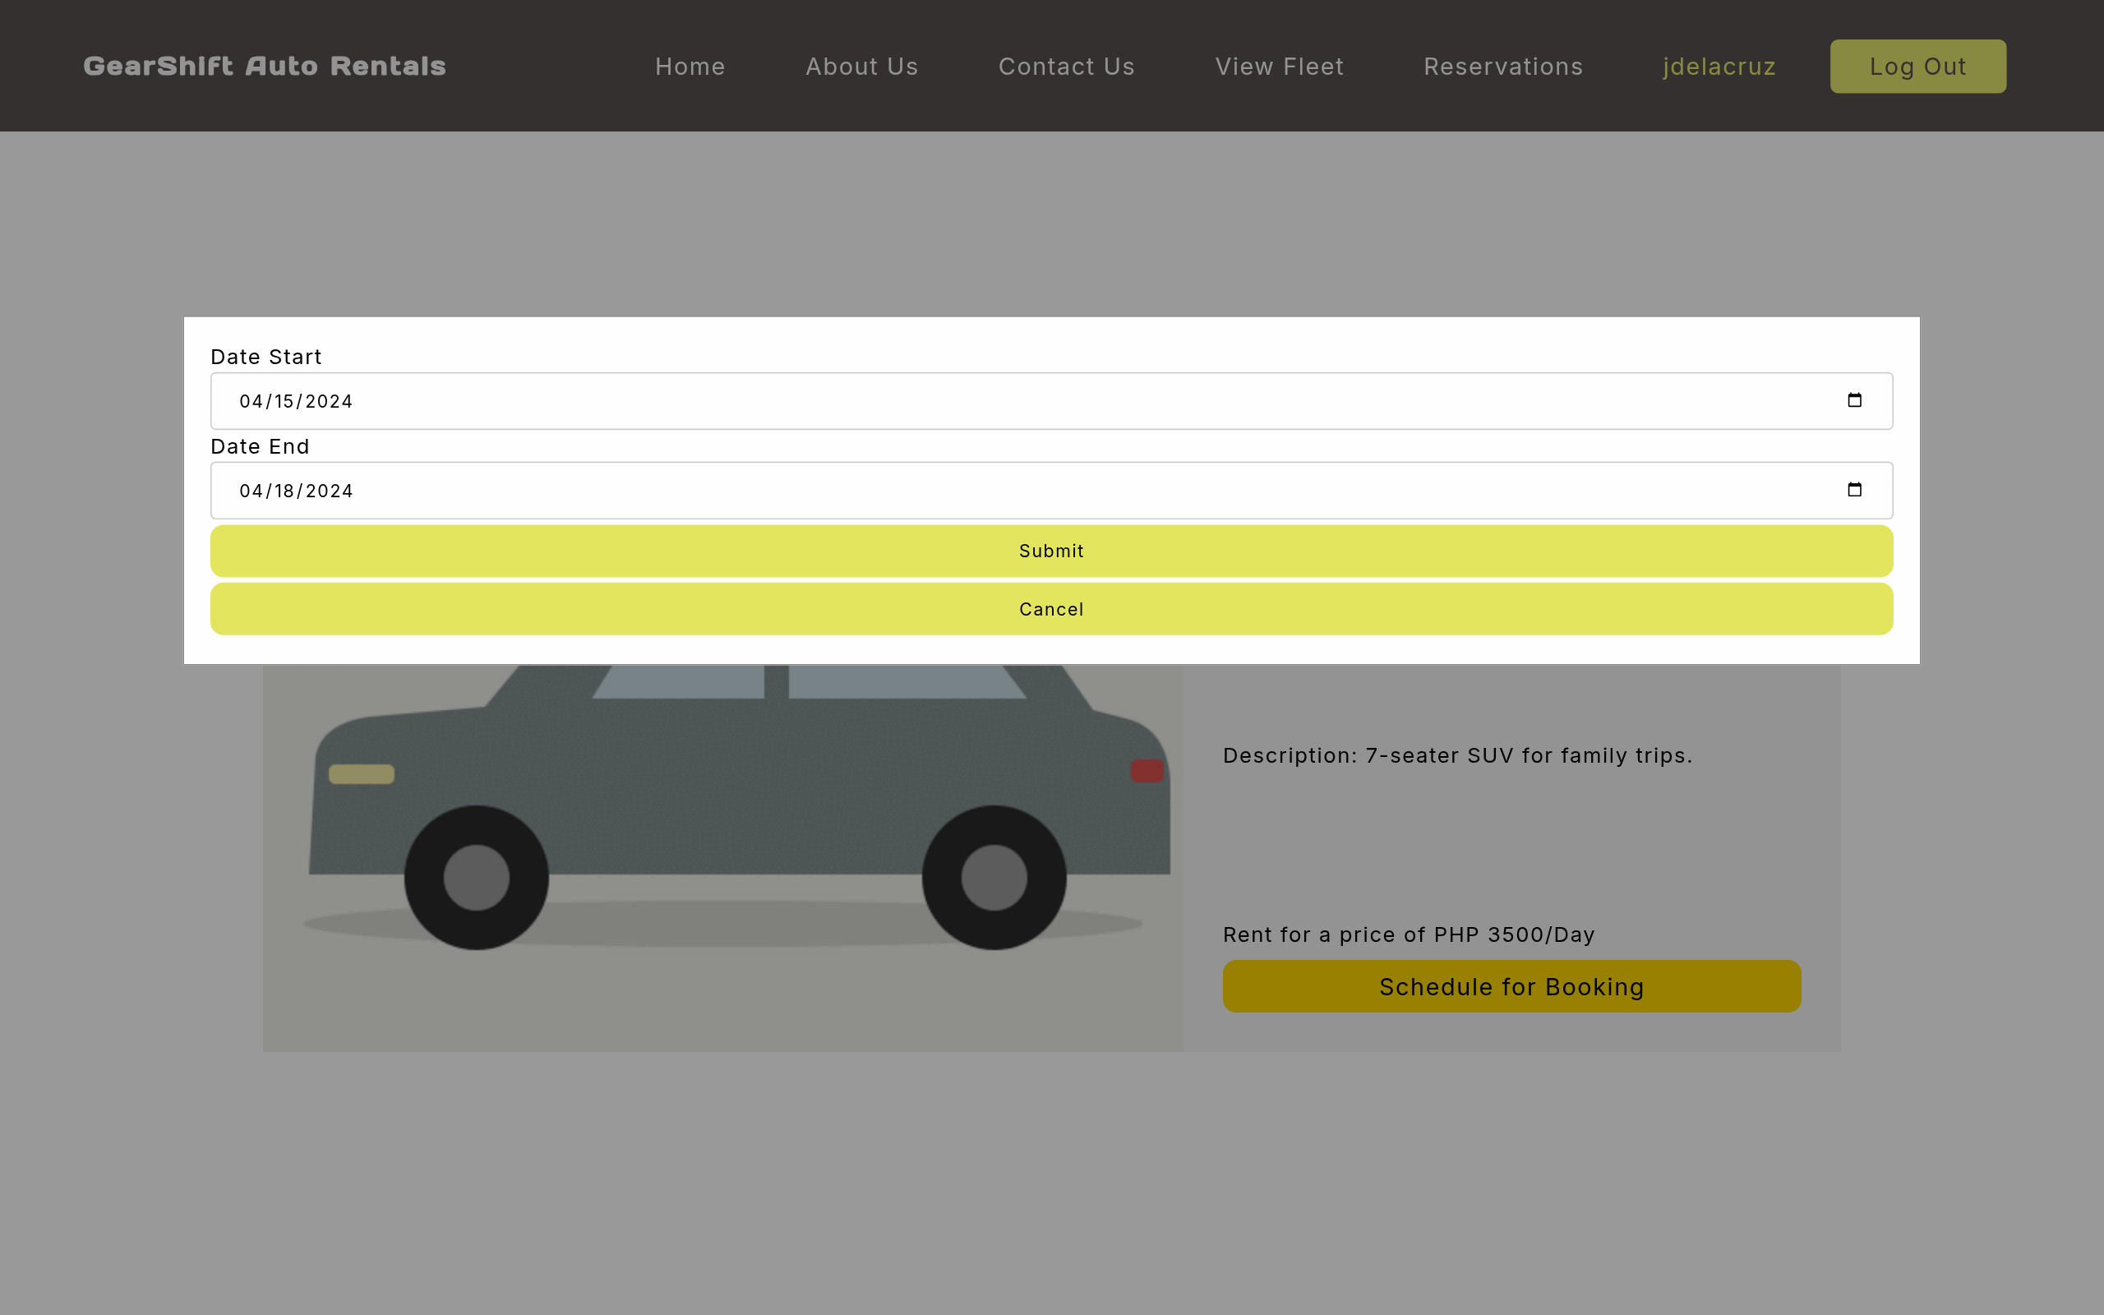Cancel the booking dialog
Viewport: 2104px width, 1315px height.
(1051, 609)
